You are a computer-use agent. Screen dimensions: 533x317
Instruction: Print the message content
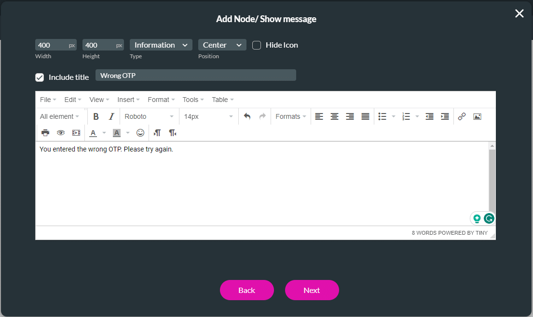(x=45, y=132)
